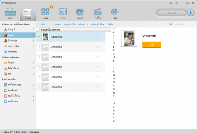
Task: Open the welcome home tab (บ้าน)
Action: click(10, 14)
